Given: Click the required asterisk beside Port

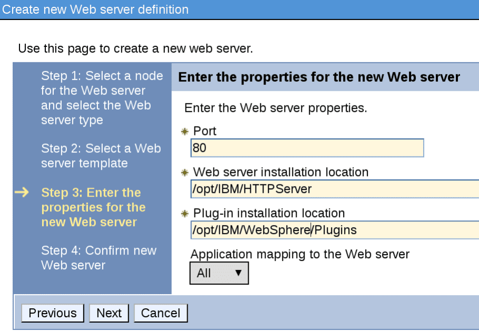Looking at the screenshot, I should pos(184,131).
